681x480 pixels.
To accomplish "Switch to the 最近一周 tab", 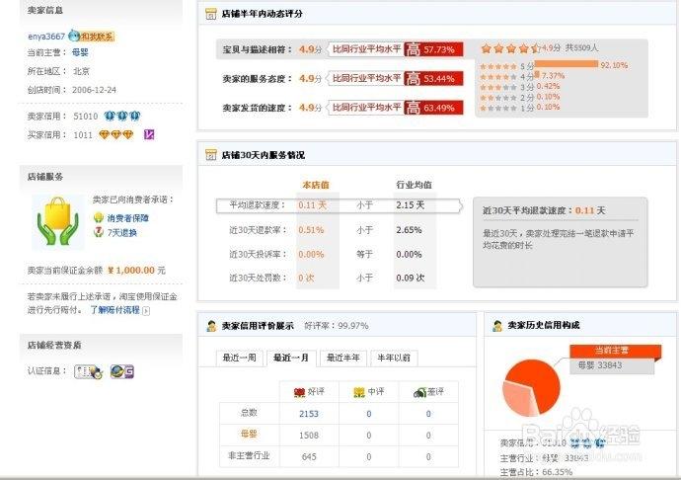I will point(239,359).
